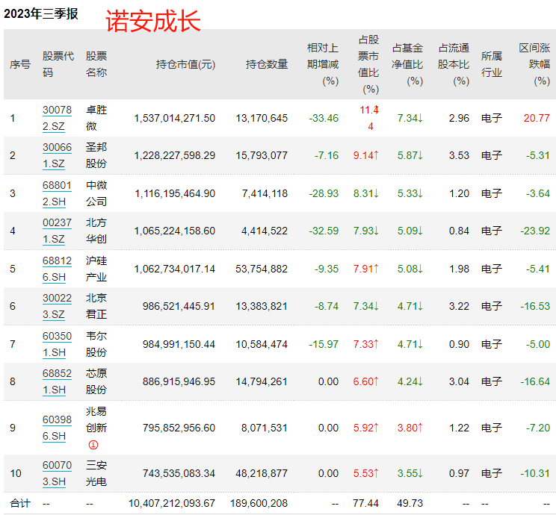This screenshot has width=556, height=515.
Task: Click interval change -23.92
Action: coord(535,231)
